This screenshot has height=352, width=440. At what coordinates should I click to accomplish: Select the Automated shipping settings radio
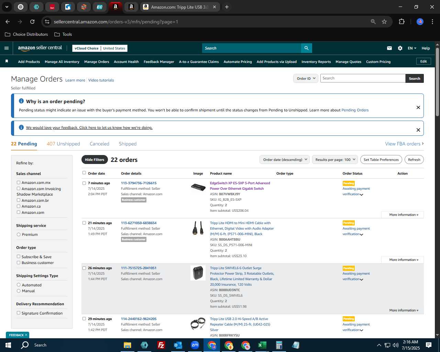point(19,285)
